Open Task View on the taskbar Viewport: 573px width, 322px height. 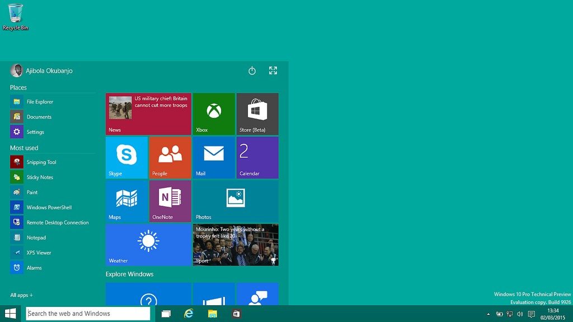click(166, 314)
